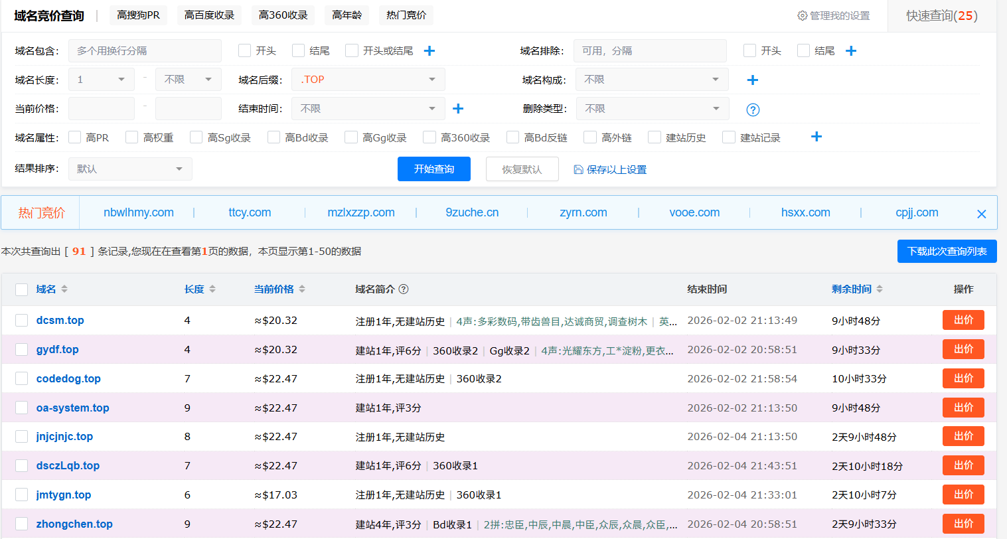1007x539 pixels.
Task: Tick the 建站历史 checkbox
Action: point(655,137)
